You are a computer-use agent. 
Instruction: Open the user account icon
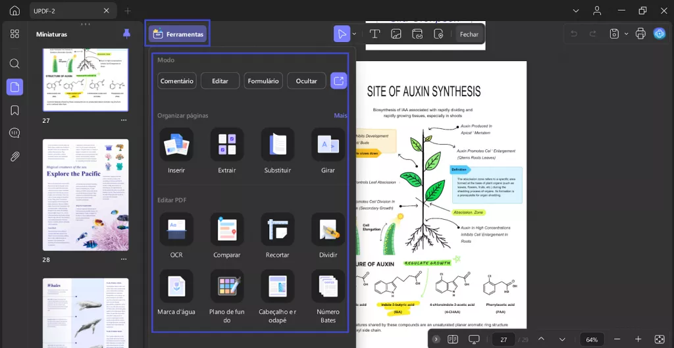click(597, 11)
